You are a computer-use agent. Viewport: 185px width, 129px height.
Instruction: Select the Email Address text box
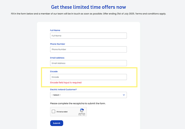pyautogui.click(x=88, y=63)
